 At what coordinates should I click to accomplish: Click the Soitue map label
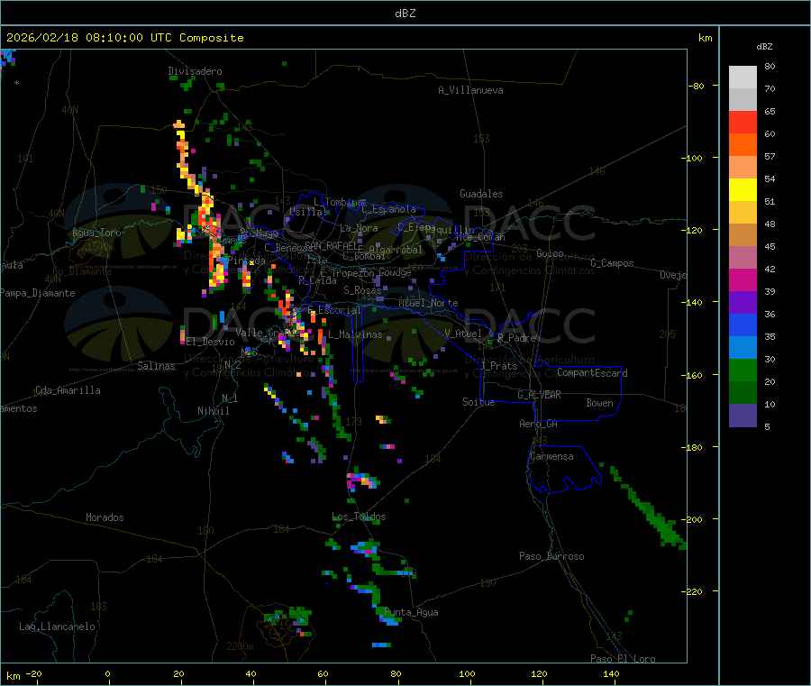[x=479, y=402]
